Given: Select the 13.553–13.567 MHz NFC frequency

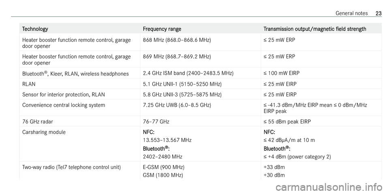Looking at the screenshot, I should click(x=167, y=140).
